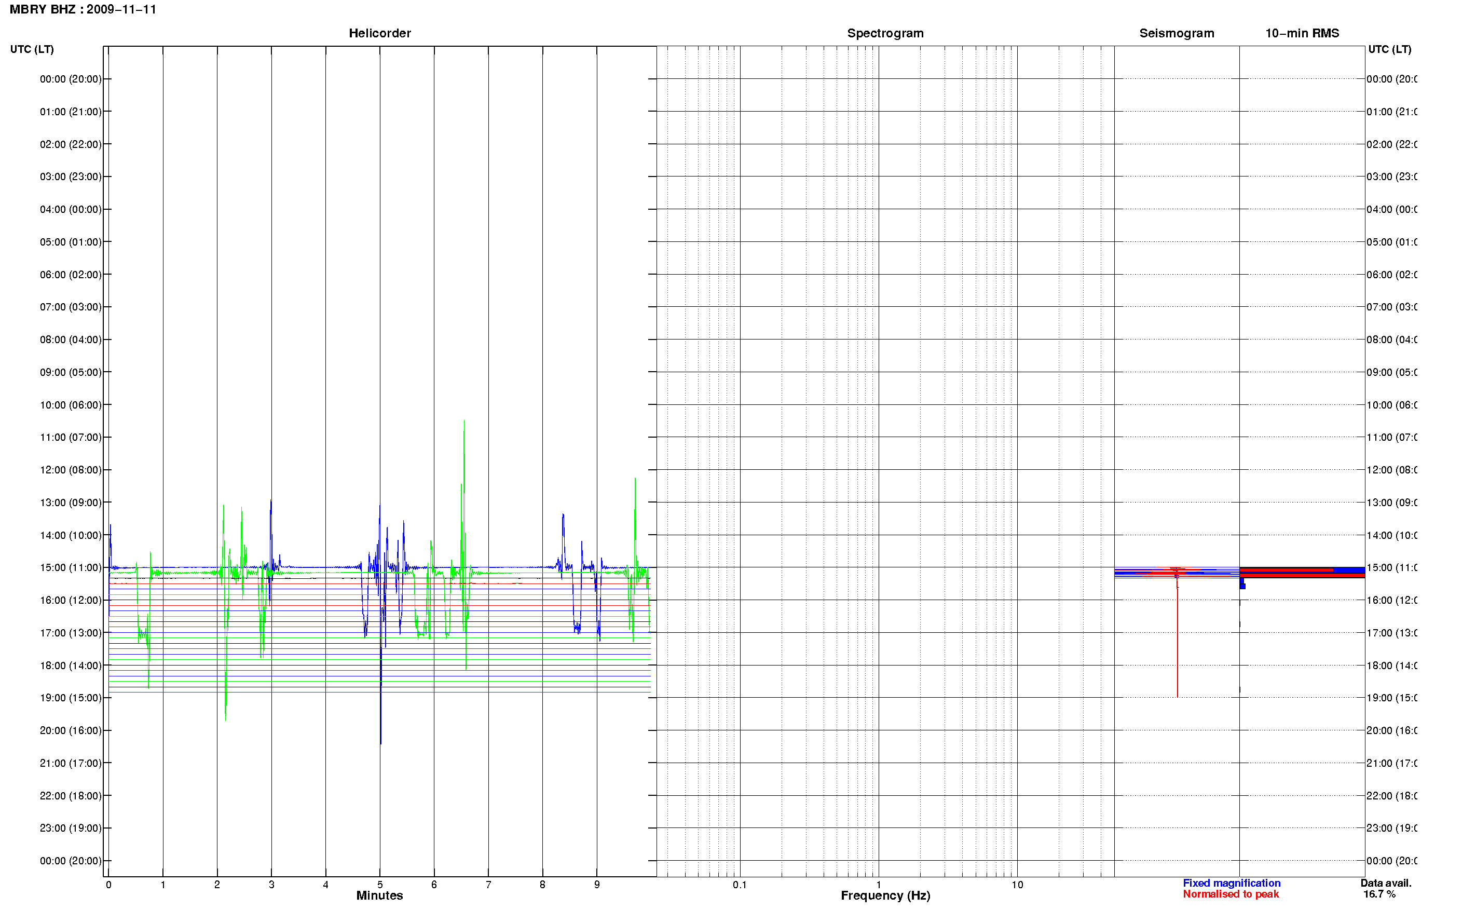Select the left 12:00 (08:00) time label
The height and width of the screenshot is (923, 1476).
[71, 470]
